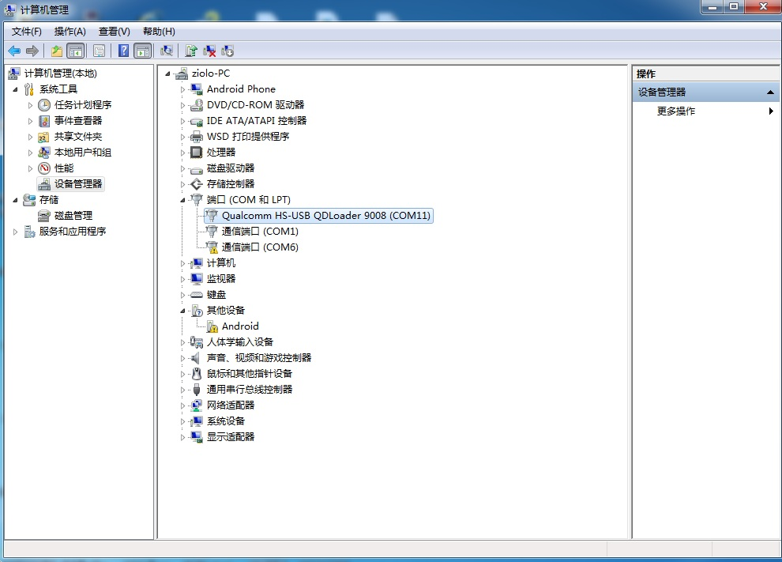The height and width of the screenshot is (562, 782).
Task: Click Uninstall device icon with red X
Action: (x=209, y=51)
